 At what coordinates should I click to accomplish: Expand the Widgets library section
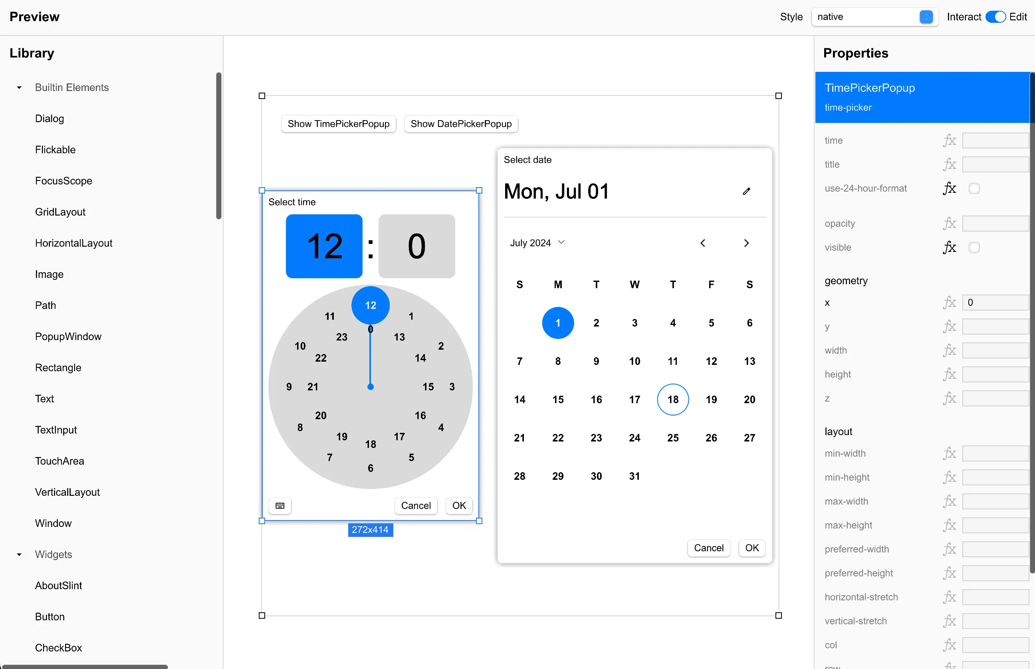coord(18,554)
